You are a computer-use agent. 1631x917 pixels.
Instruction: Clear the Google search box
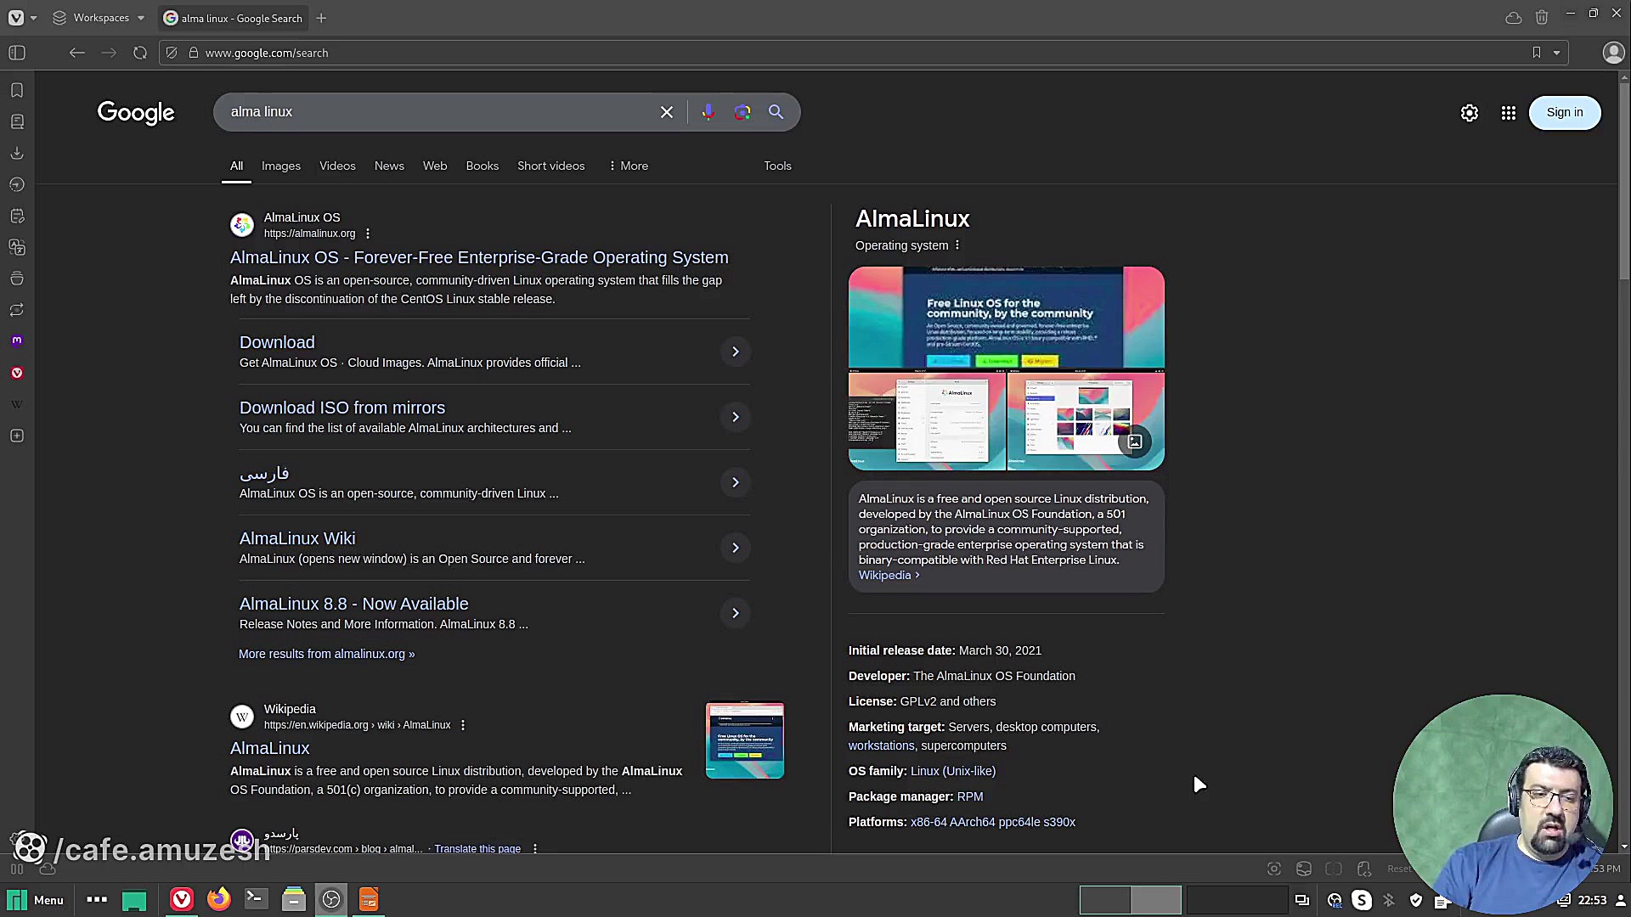click(667, 112)
